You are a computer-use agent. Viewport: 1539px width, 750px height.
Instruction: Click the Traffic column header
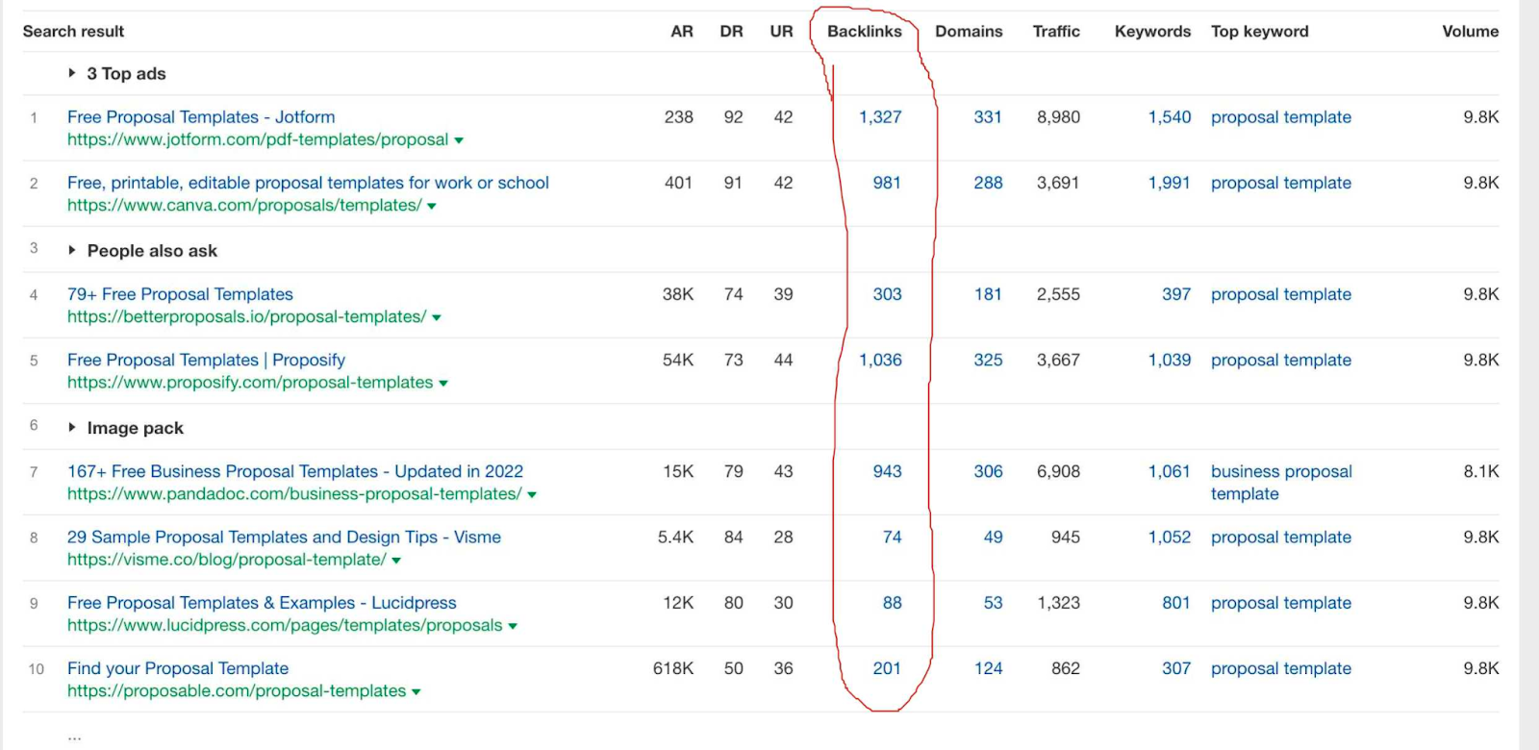(x=1056, y=31)
